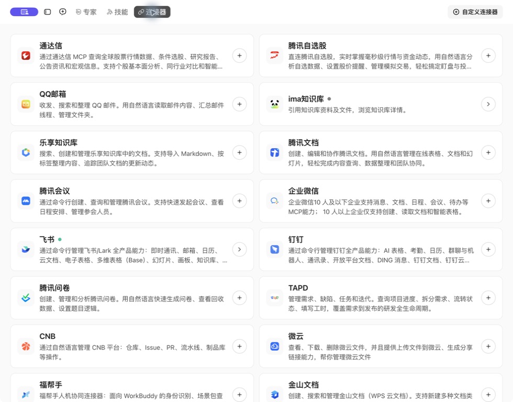Screen dimensions: 513x402
Task: Add the 福帮手 connector
Action: pos(240,395)
